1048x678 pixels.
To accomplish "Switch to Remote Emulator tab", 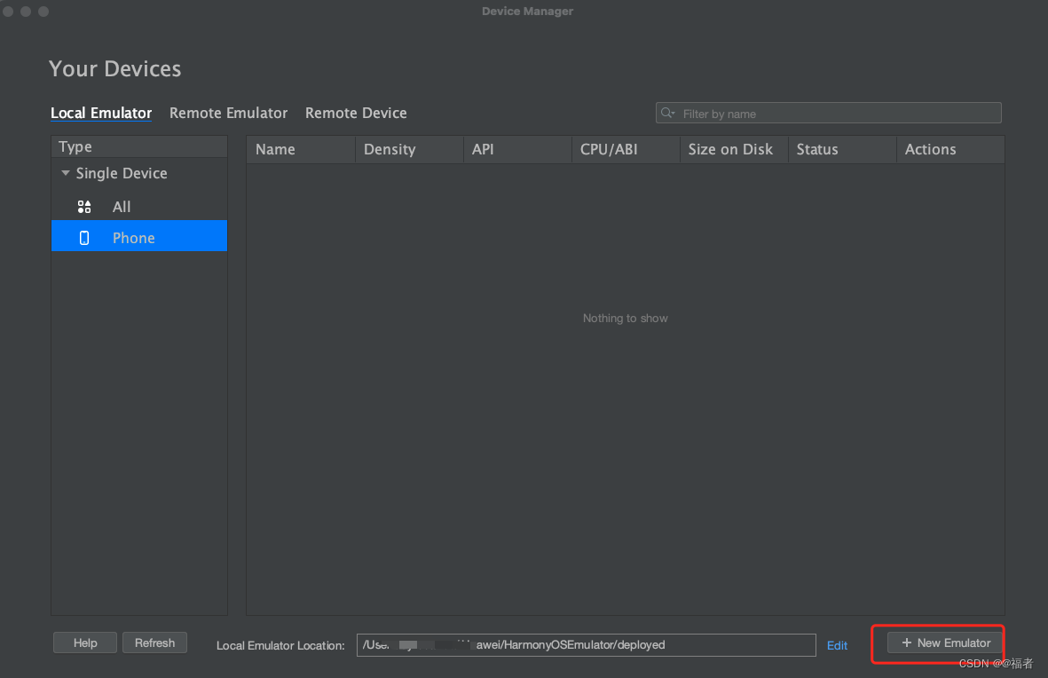I will (228, 113).
